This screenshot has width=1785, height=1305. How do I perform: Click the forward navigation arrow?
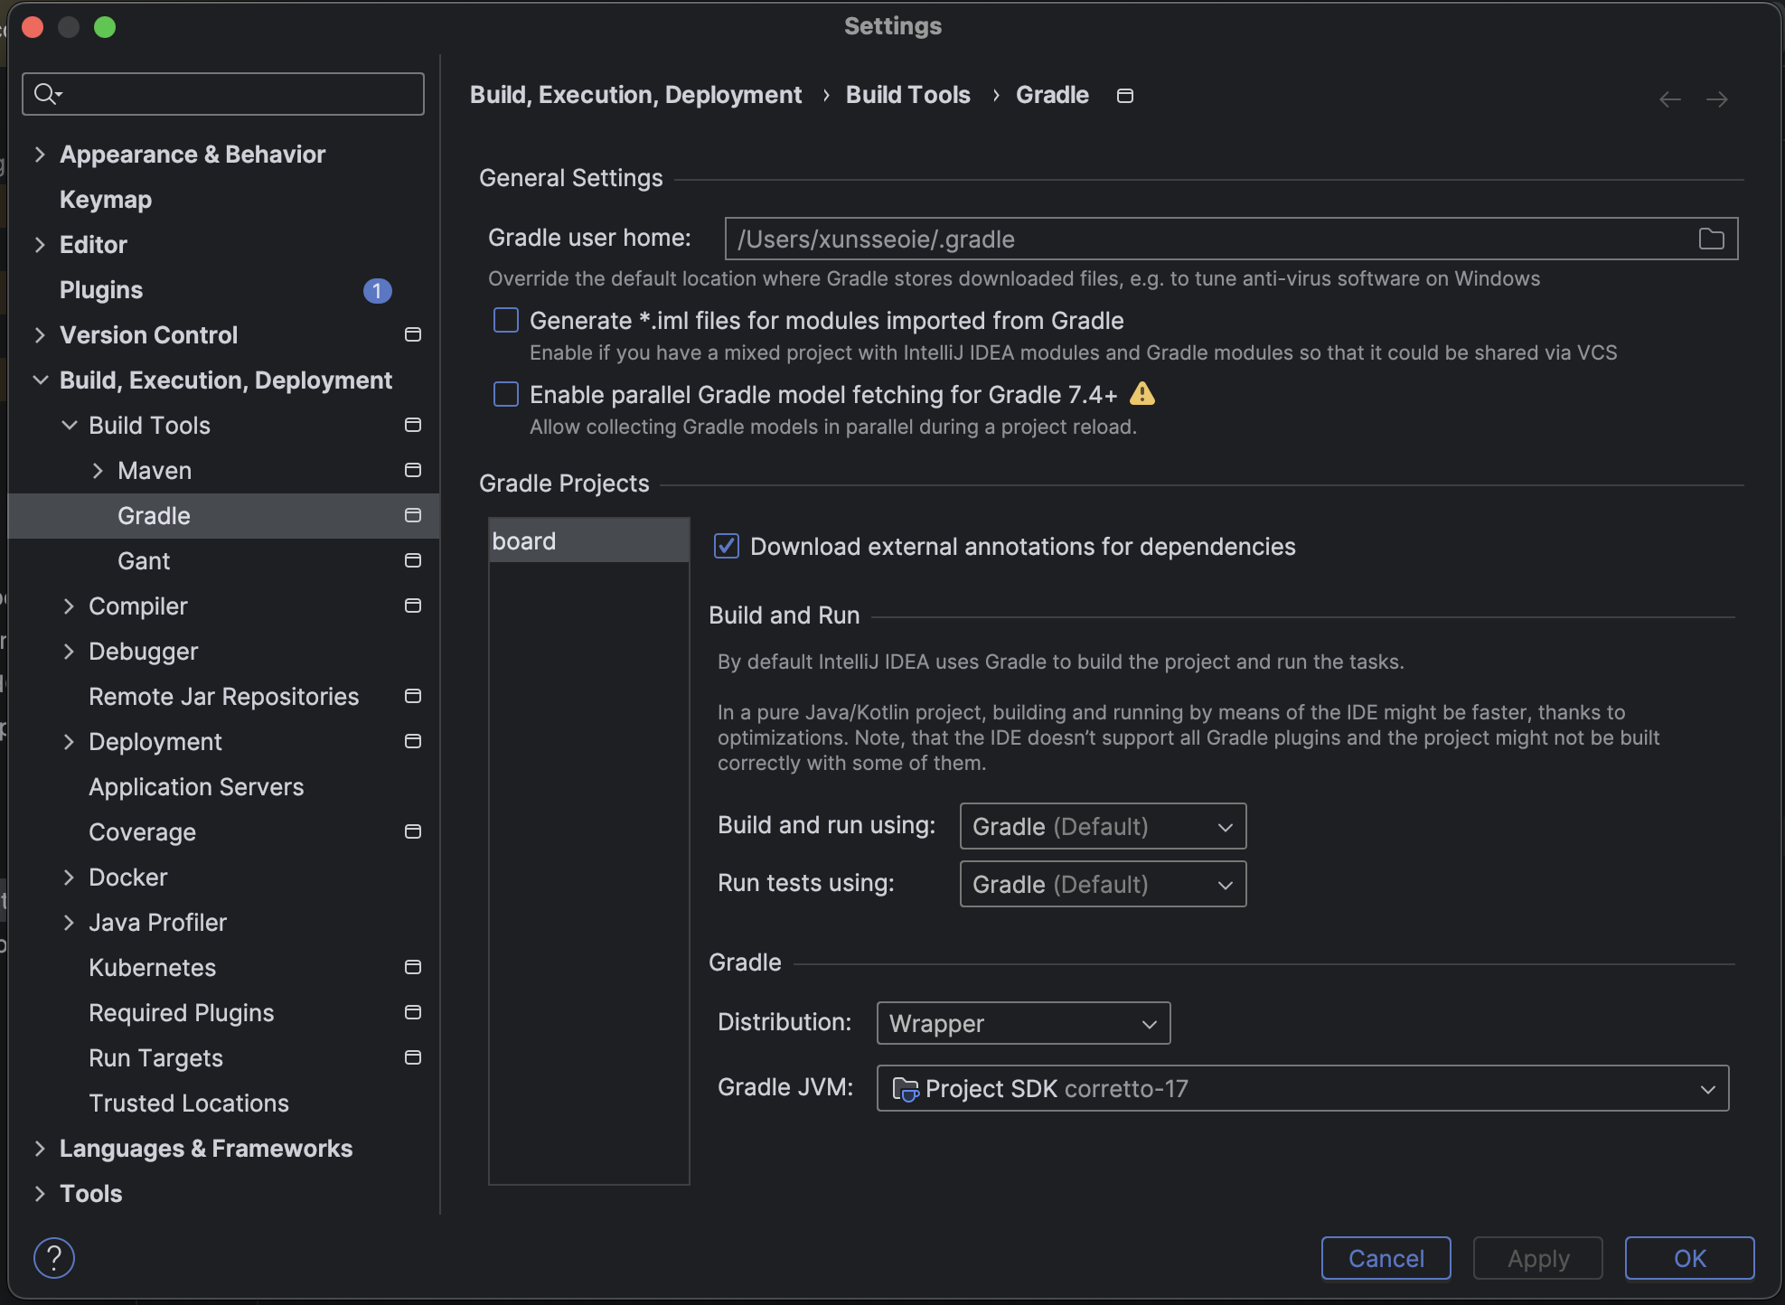(x=1716, y=99)
